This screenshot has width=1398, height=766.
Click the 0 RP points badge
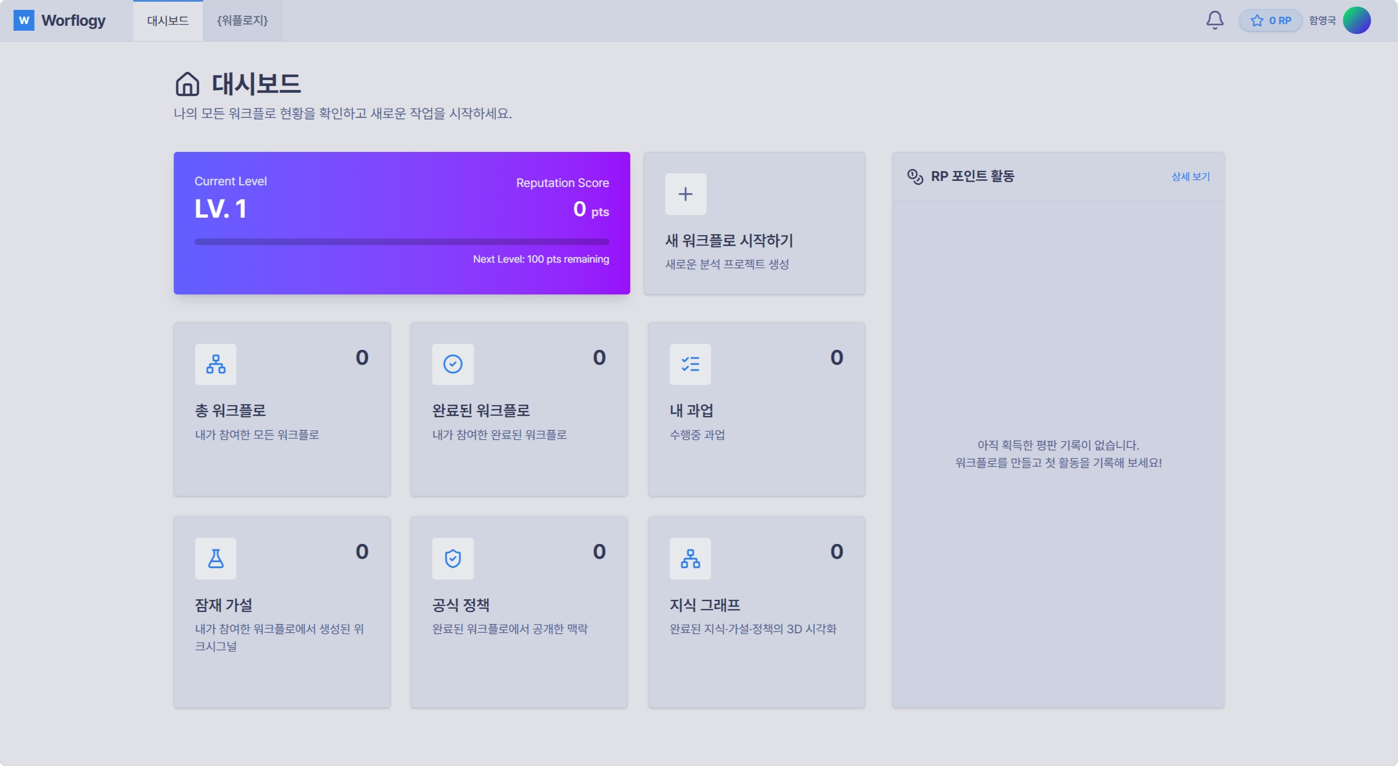coord(1271,20)
